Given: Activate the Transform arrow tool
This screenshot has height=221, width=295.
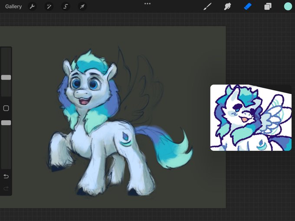Looking at the screenshot, I should coord(82,6).
